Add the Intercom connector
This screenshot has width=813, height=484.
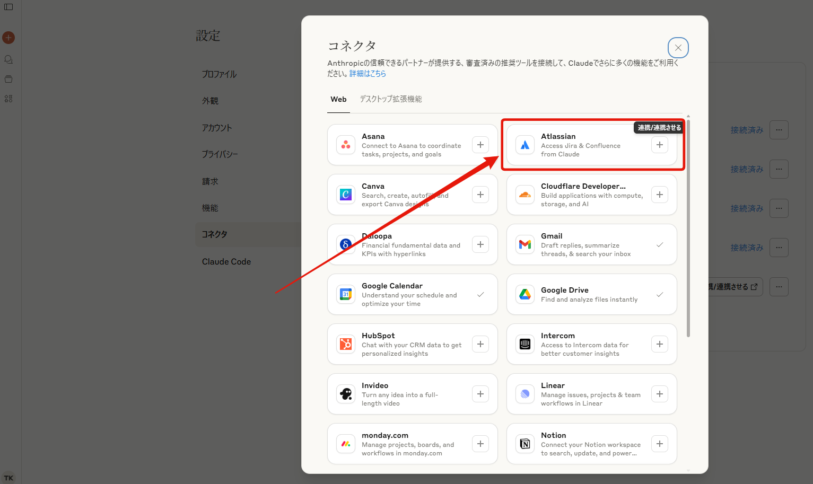coord(660,344)
